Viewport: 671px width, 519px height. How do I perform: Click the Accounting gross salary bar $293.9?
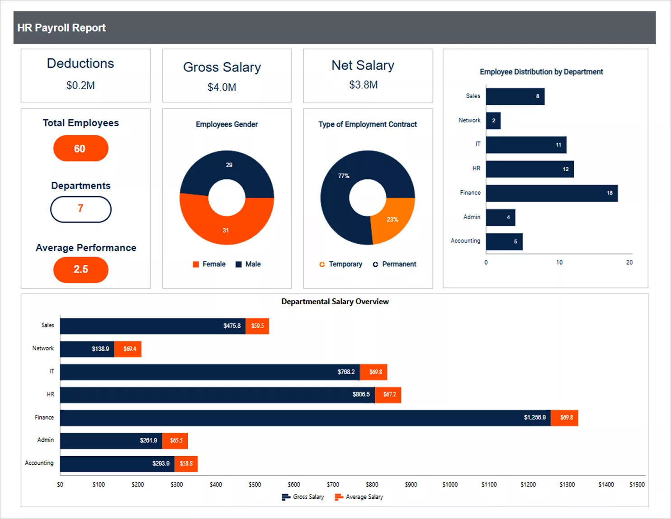tap(118, 464)
